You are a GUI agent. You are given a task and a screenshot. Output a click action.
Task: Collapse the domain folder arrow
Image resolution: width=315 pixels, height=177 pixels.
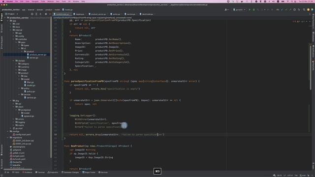click(13, 60)
